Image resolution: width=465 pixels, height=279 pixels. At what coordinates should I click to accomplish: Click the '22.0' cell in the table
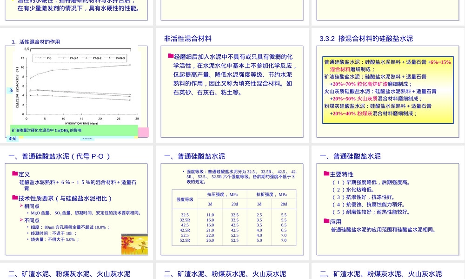[x=210, y=235]
